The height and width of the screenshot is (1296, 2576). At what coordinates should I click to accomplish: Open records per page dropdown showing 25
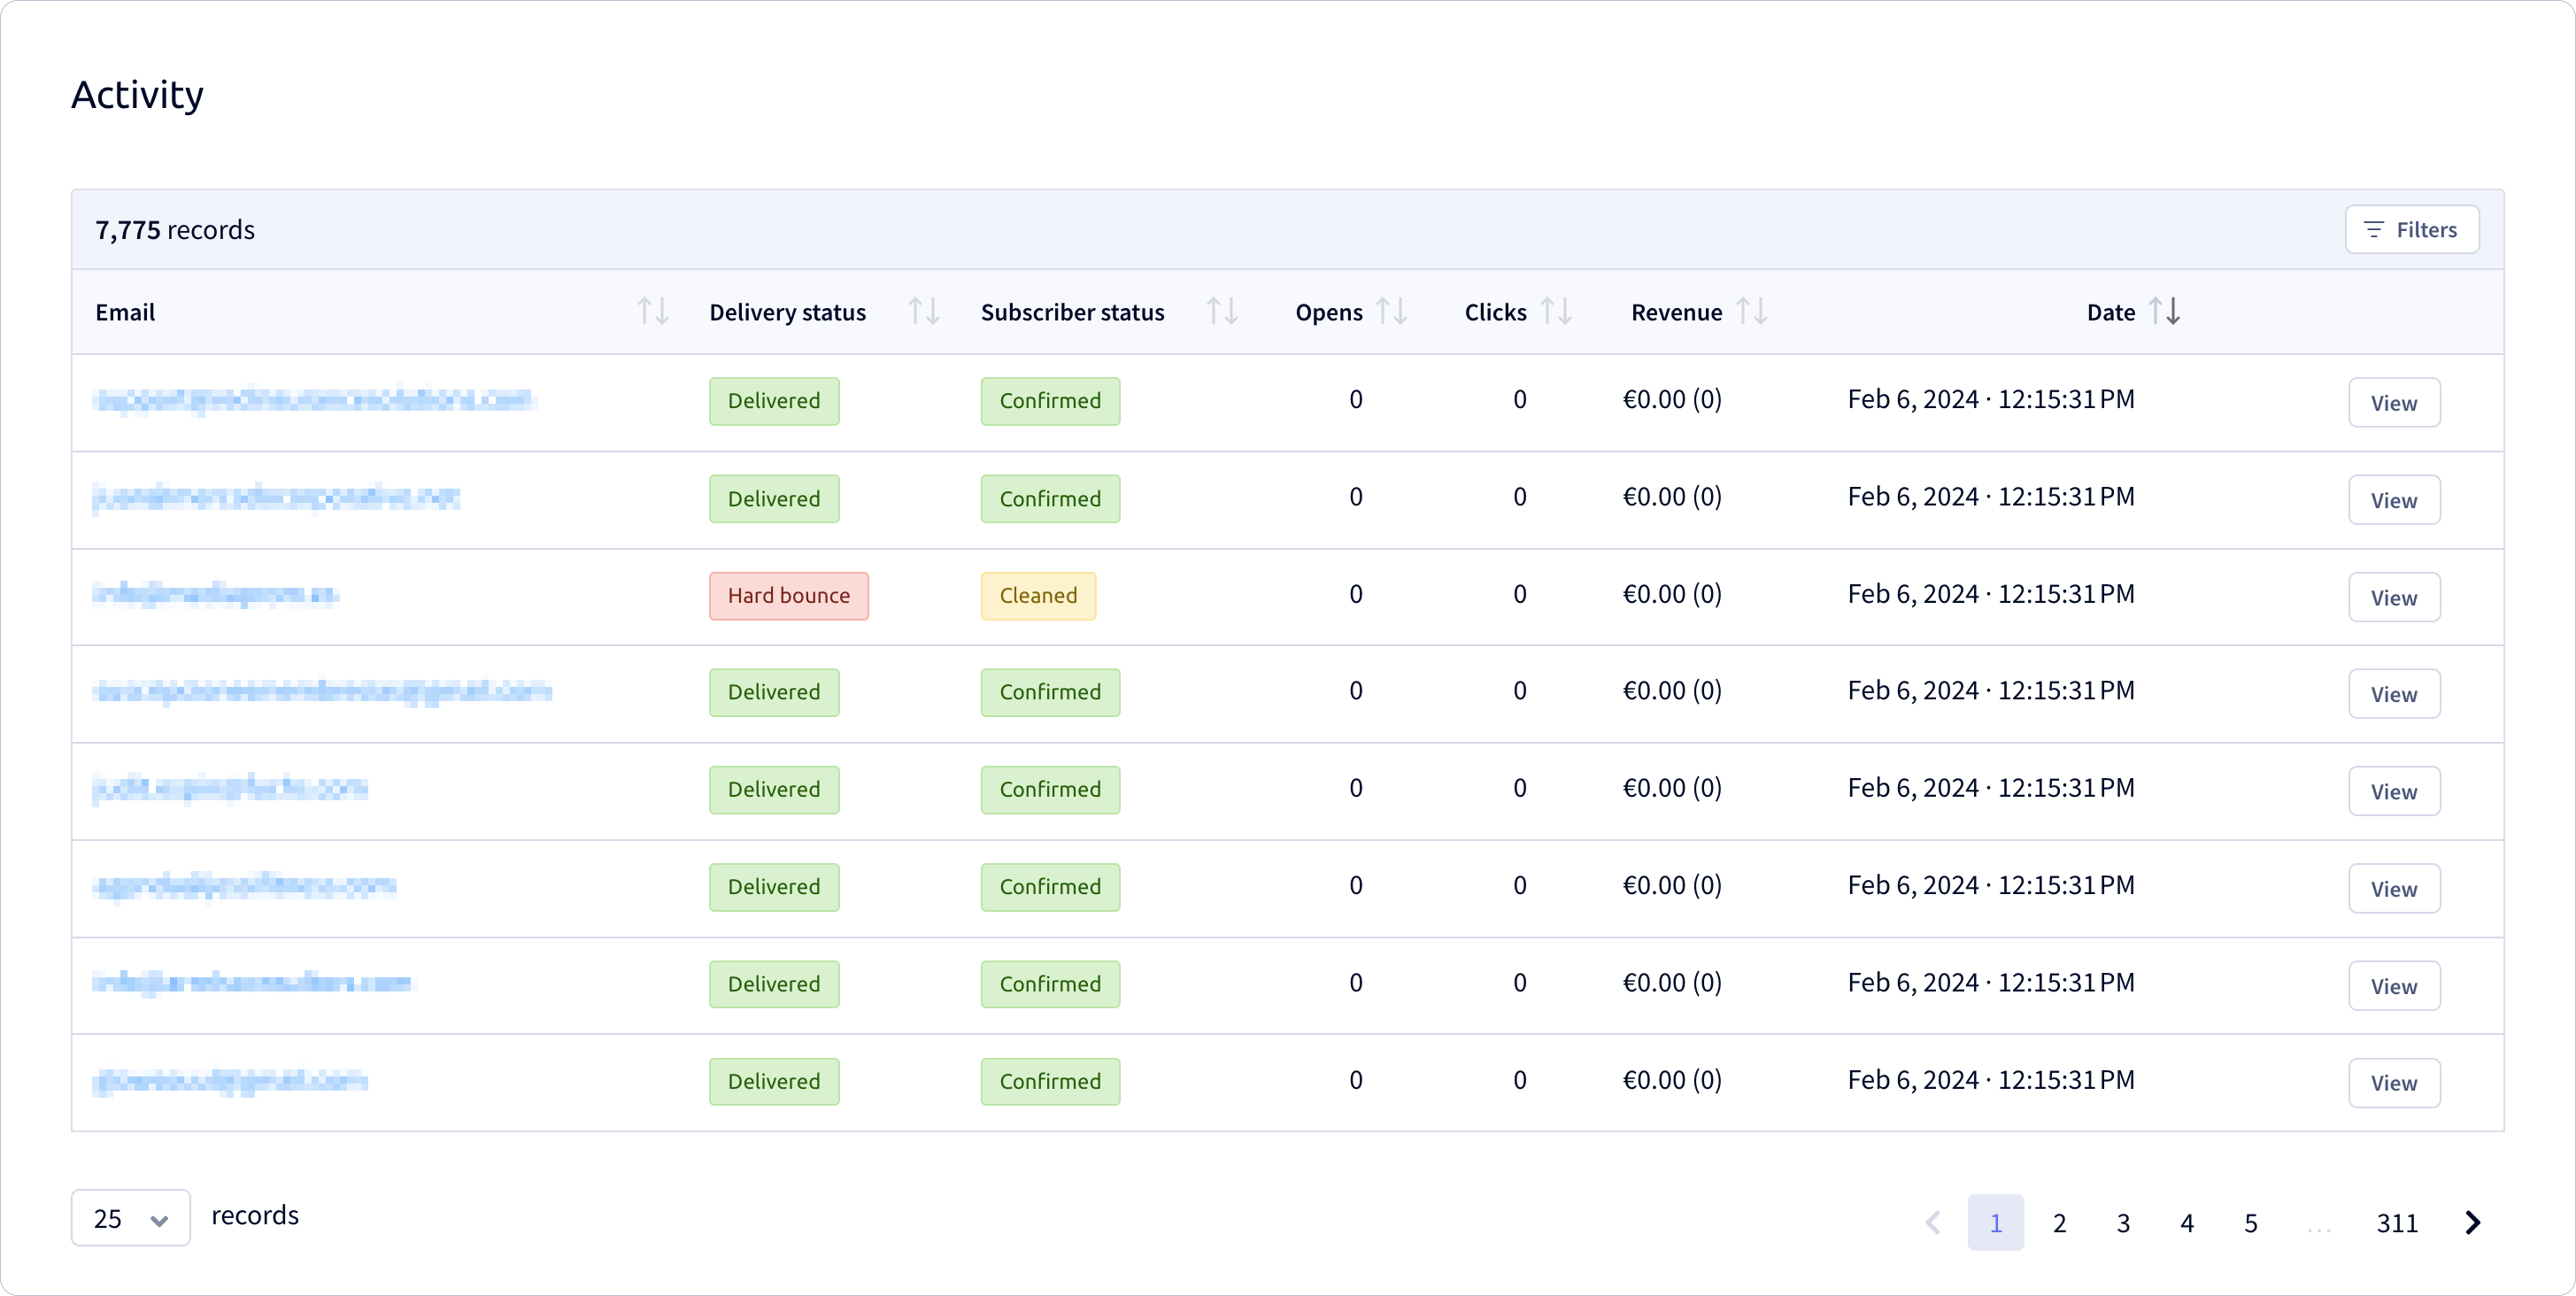(x=130, y=1218)
